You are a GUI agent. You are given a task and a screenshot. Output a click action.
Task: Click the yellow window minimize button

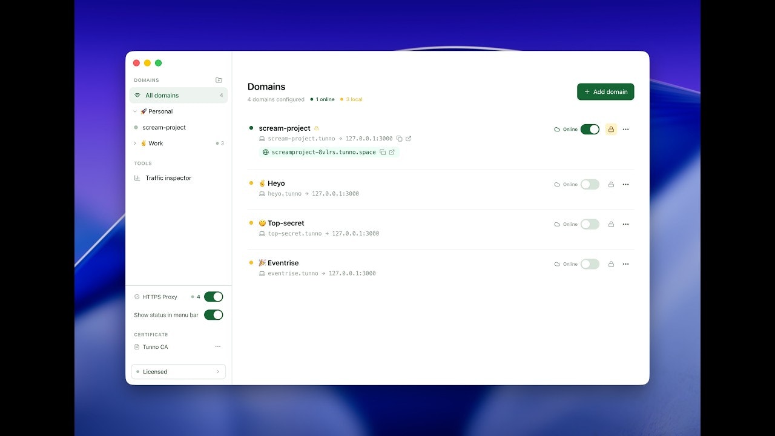(147, 63)
